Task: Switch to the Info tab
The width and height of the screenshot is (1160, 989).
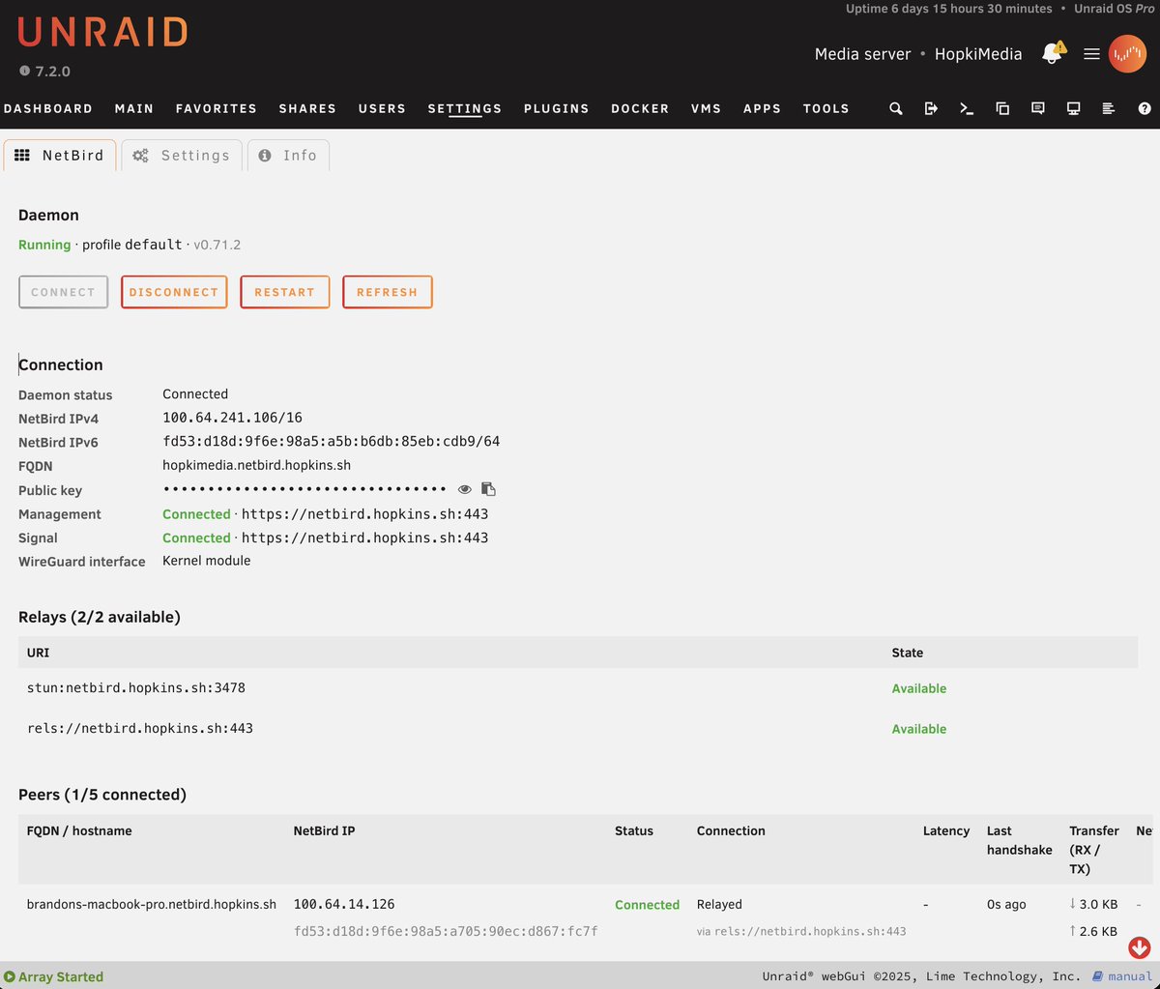Action: (x=288, y=156)
